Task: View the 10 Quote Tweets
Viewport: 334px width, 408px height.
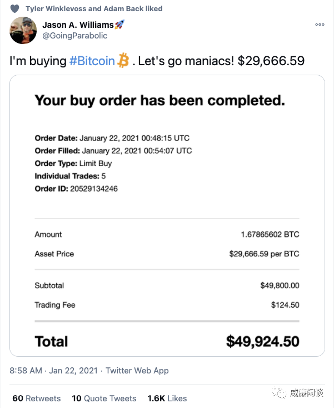Action: coord(104,399)
